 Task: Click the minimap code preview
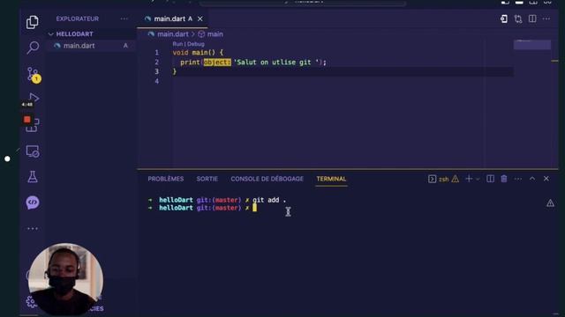[531, 45]
